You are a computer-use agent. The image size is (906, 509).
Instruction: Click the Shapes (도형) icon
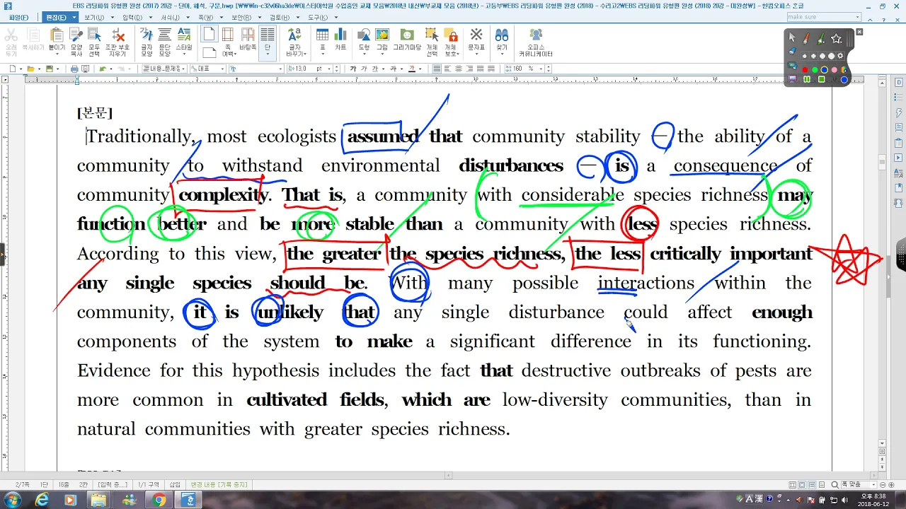click(364, 42)
